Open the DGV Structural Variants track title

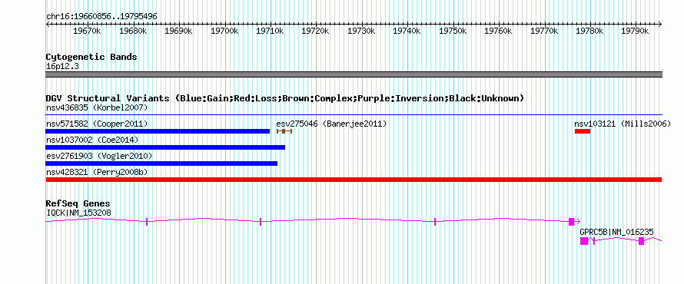[285, 98]
